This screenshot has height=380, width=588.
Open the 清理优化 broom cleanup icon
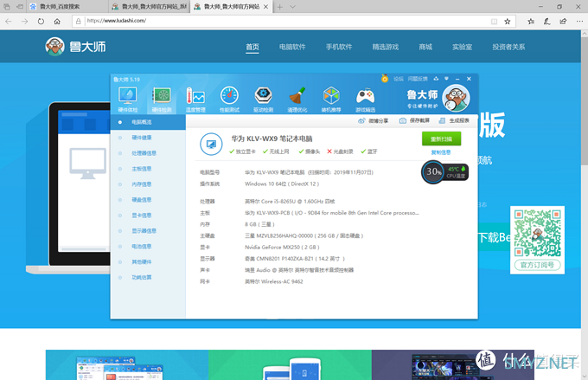(x=297, y=100)
